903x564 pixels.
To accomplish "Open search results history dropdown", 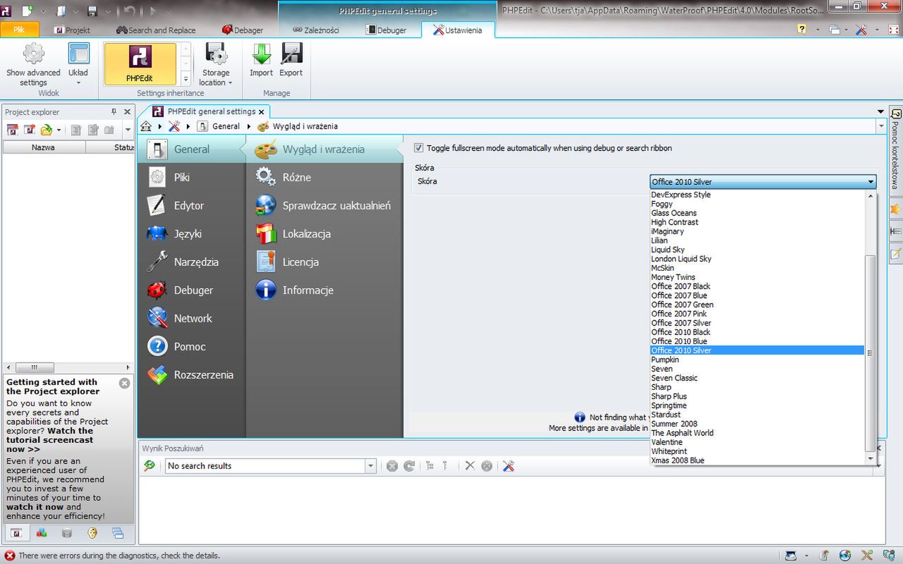I will (x=370, y=466).
